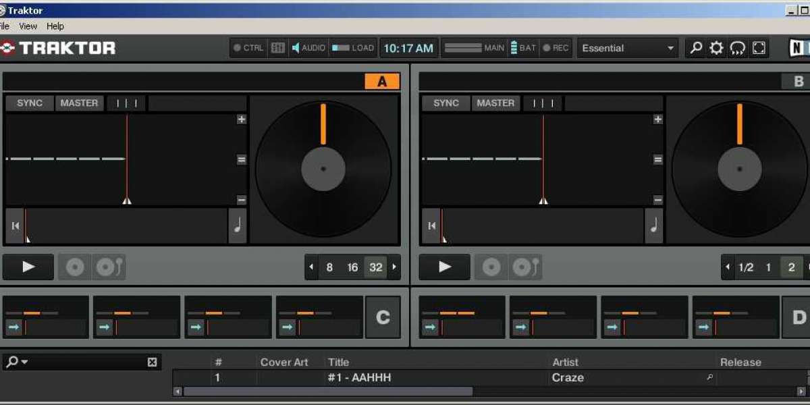Trigger Deck D slot 3 arrow button
The width and height of the screenshot is (810, 405).
point(612,328)
